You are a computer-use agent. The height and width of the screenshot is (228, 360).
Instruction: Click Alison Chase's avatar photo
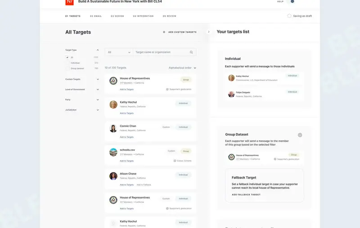113,176
